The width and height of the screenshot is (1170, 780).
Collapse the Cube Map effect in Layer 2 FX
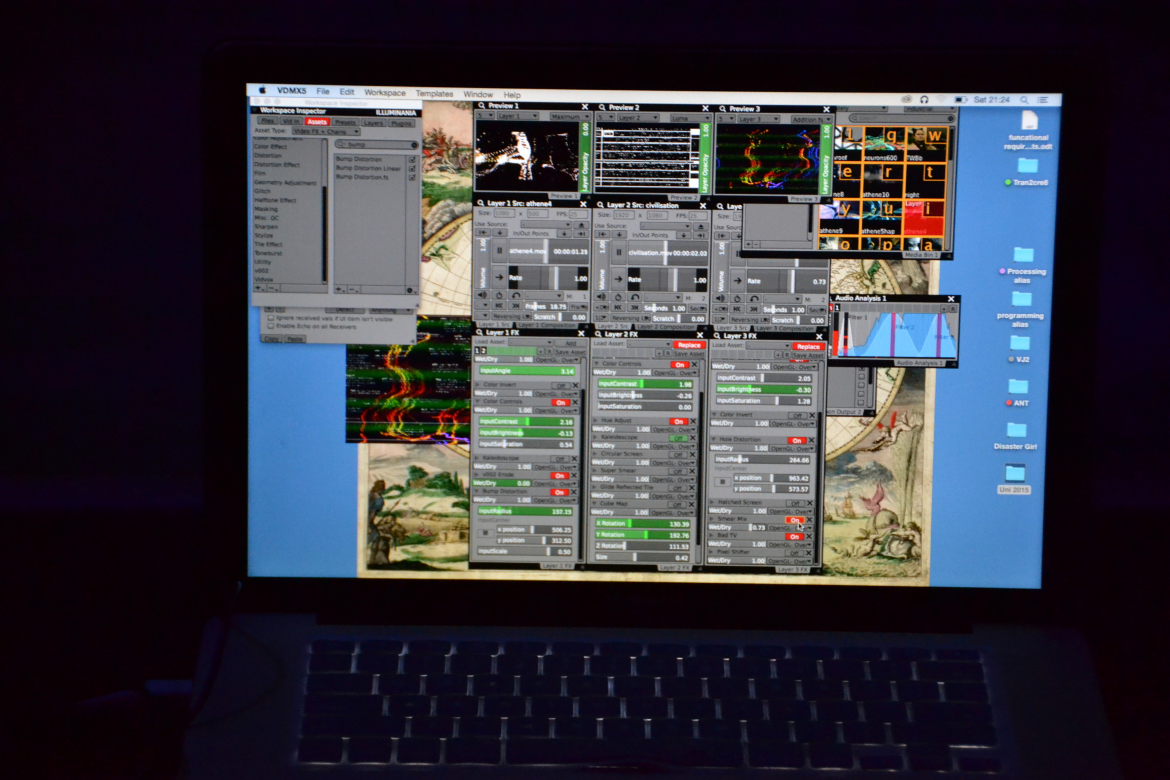(595, 503)
